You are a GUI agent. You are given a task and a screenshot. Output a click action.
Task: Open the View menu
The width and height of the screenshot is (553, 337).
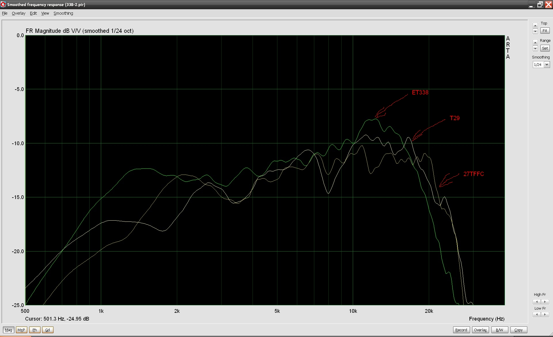[x=45, y=13]
